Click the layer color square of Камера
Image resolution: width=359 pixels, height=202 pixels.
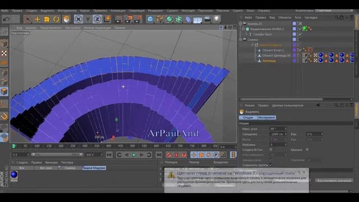pos(294,24)
